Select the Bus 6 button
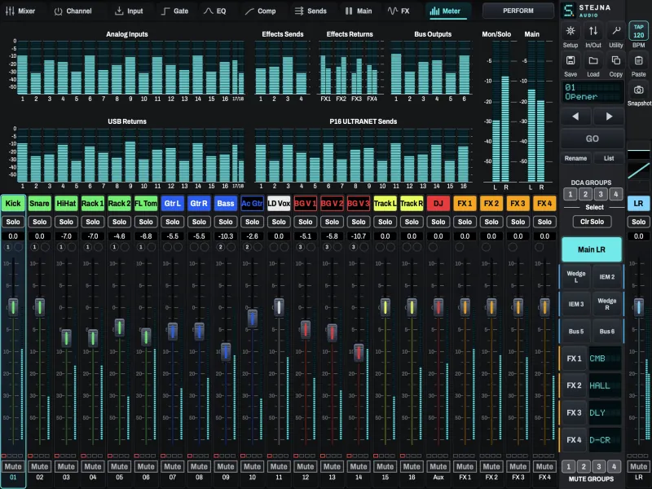 [x=607, y=332]
